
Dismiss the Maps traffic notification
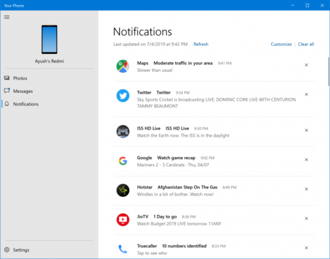[306, 65]
